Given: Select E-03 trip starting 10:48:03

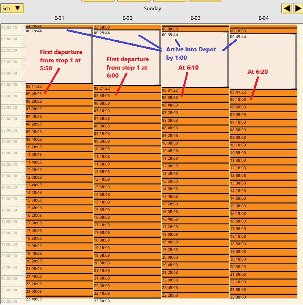Looking at the screenshot, I should pos(195,152).
